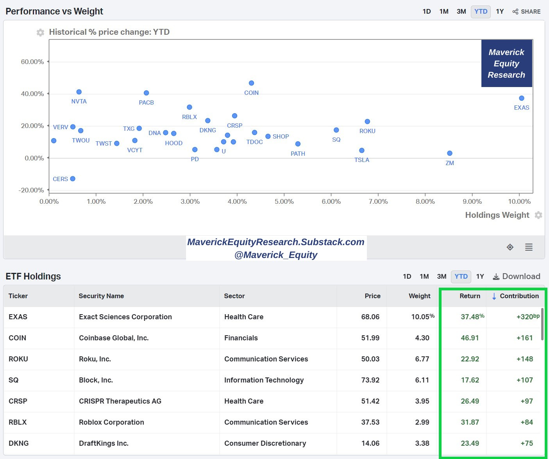This screenshot has width=549, height=459.
Task: Click Roblox Corporation security name
Action: point(111,422)
